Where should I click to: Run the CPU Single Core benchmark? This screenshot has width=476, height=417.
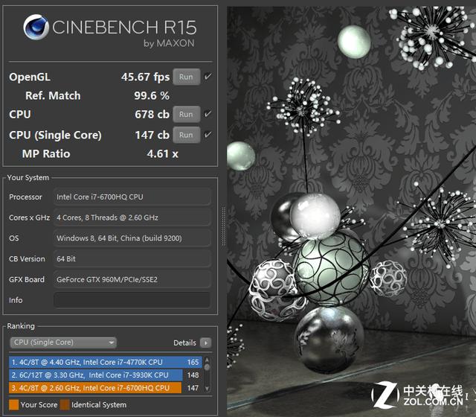(187, 135)
